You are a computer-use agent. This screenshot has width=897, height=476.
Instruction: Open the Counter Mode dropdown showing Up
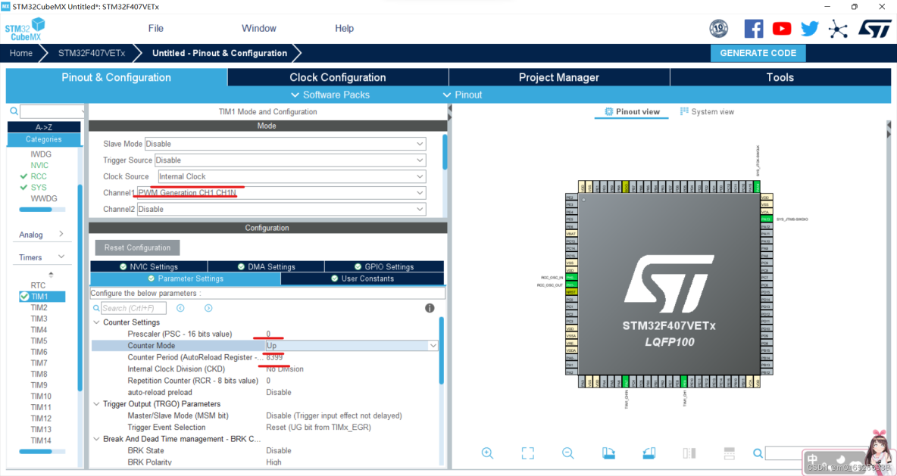(350, 345)
